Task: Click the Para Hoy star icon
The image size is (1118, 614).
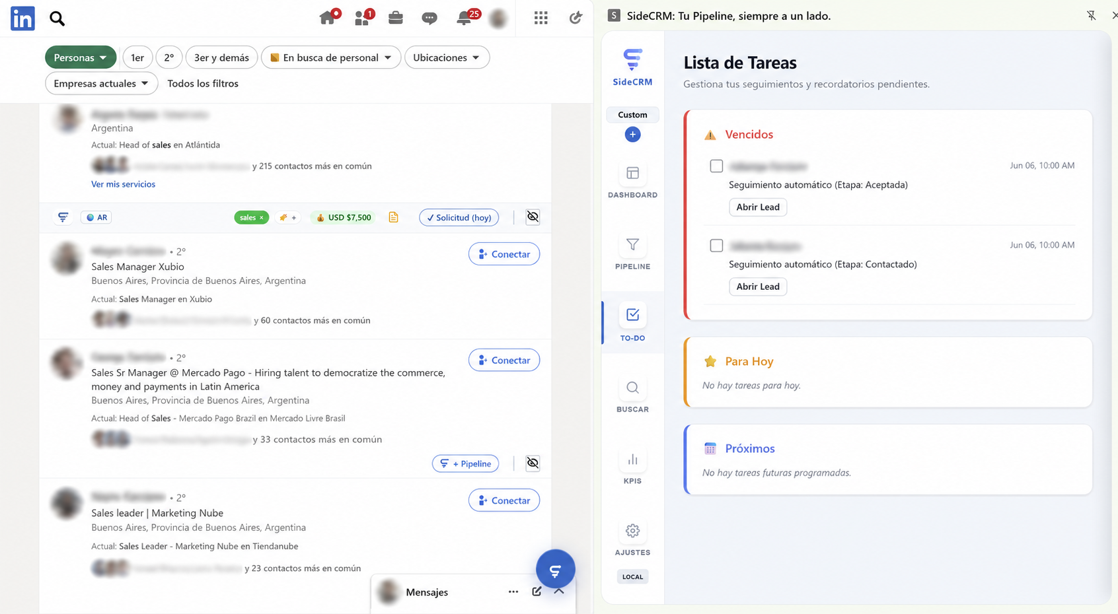Action: click(710, 361)
